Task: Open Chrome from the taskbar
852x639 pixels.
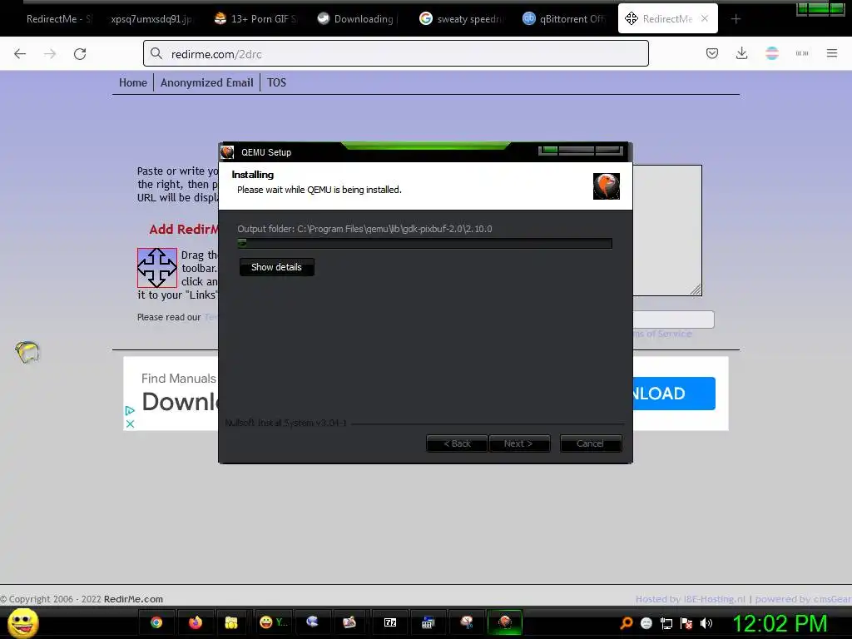Action: (x=156, y=622)
